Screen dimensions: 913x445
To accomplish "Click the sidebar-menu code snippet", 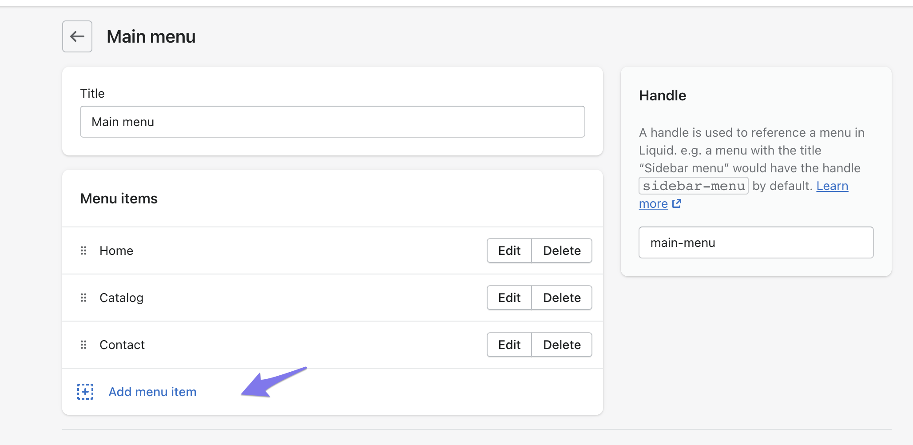I will pos(693,186).
